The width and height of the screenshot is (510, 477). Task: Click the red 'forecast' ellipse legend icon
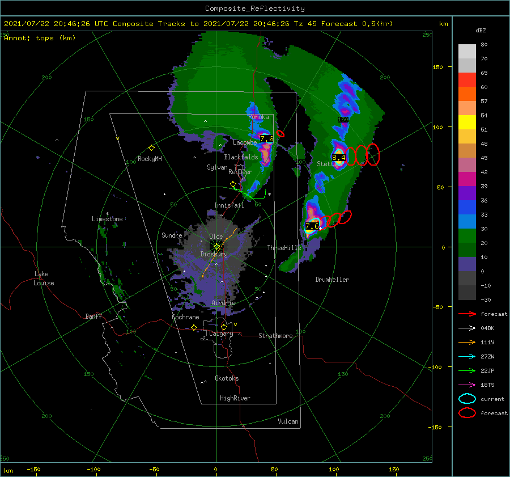467,413
